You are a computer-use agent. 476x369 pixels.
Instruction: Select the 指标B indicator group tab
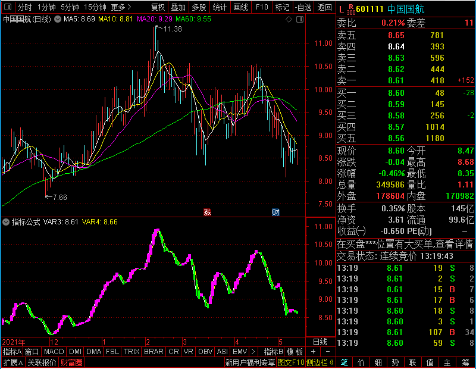pyautogui.click(x=274, y=352)
